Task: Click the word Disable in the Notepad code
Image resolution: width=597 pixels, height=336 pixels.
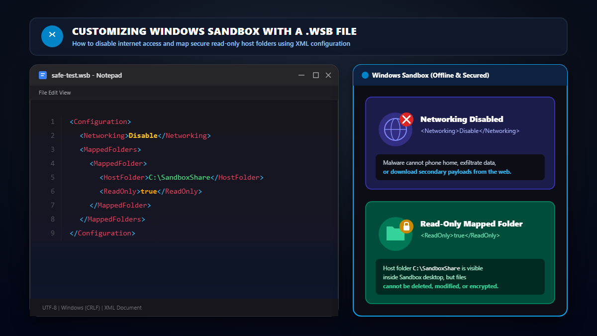Action: tap(143, 135)
